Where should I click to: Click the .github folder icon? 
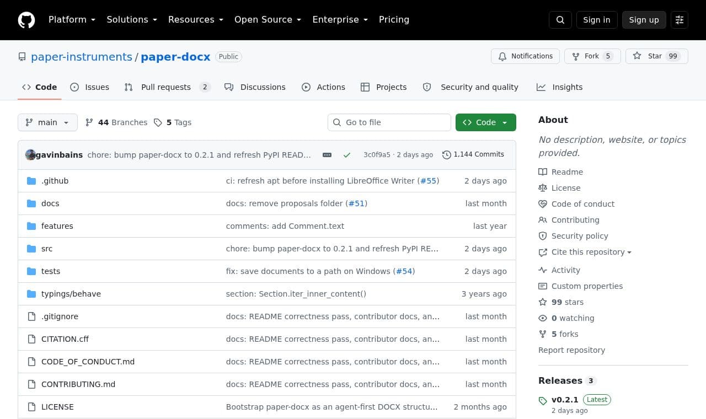(x=31, y=181)
